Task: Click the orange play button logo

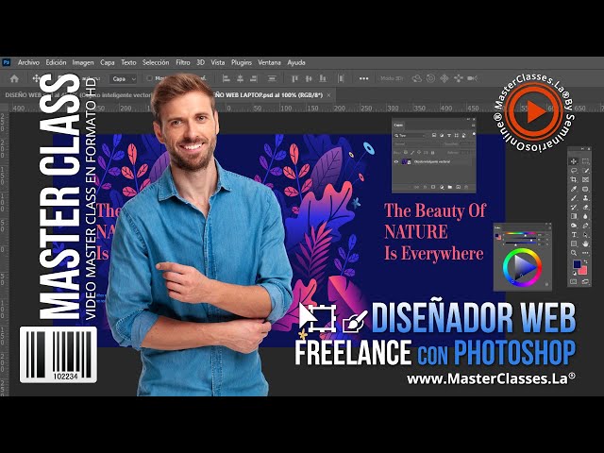Action: (534, 111)
